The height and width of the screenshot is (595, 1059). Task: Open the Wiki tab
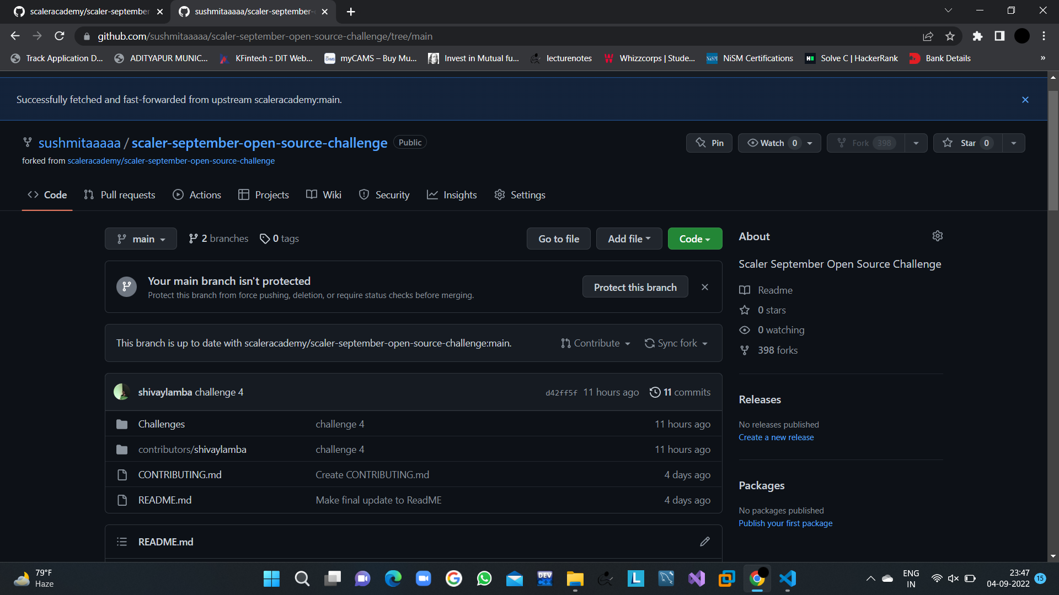[323, 194]
